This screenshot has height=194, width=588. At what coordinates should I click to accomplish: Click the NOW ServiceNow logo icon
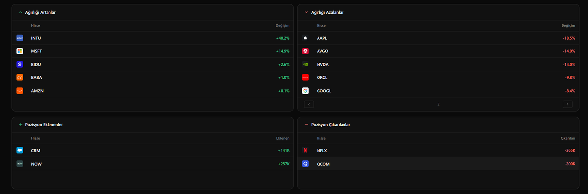tap(20, 164)
